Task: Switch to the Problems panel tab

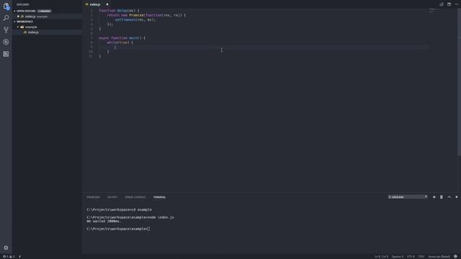Action: [93, 197]
